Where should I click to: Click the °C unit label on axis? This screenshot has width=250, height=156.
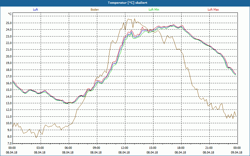click(x=10, y=14)
